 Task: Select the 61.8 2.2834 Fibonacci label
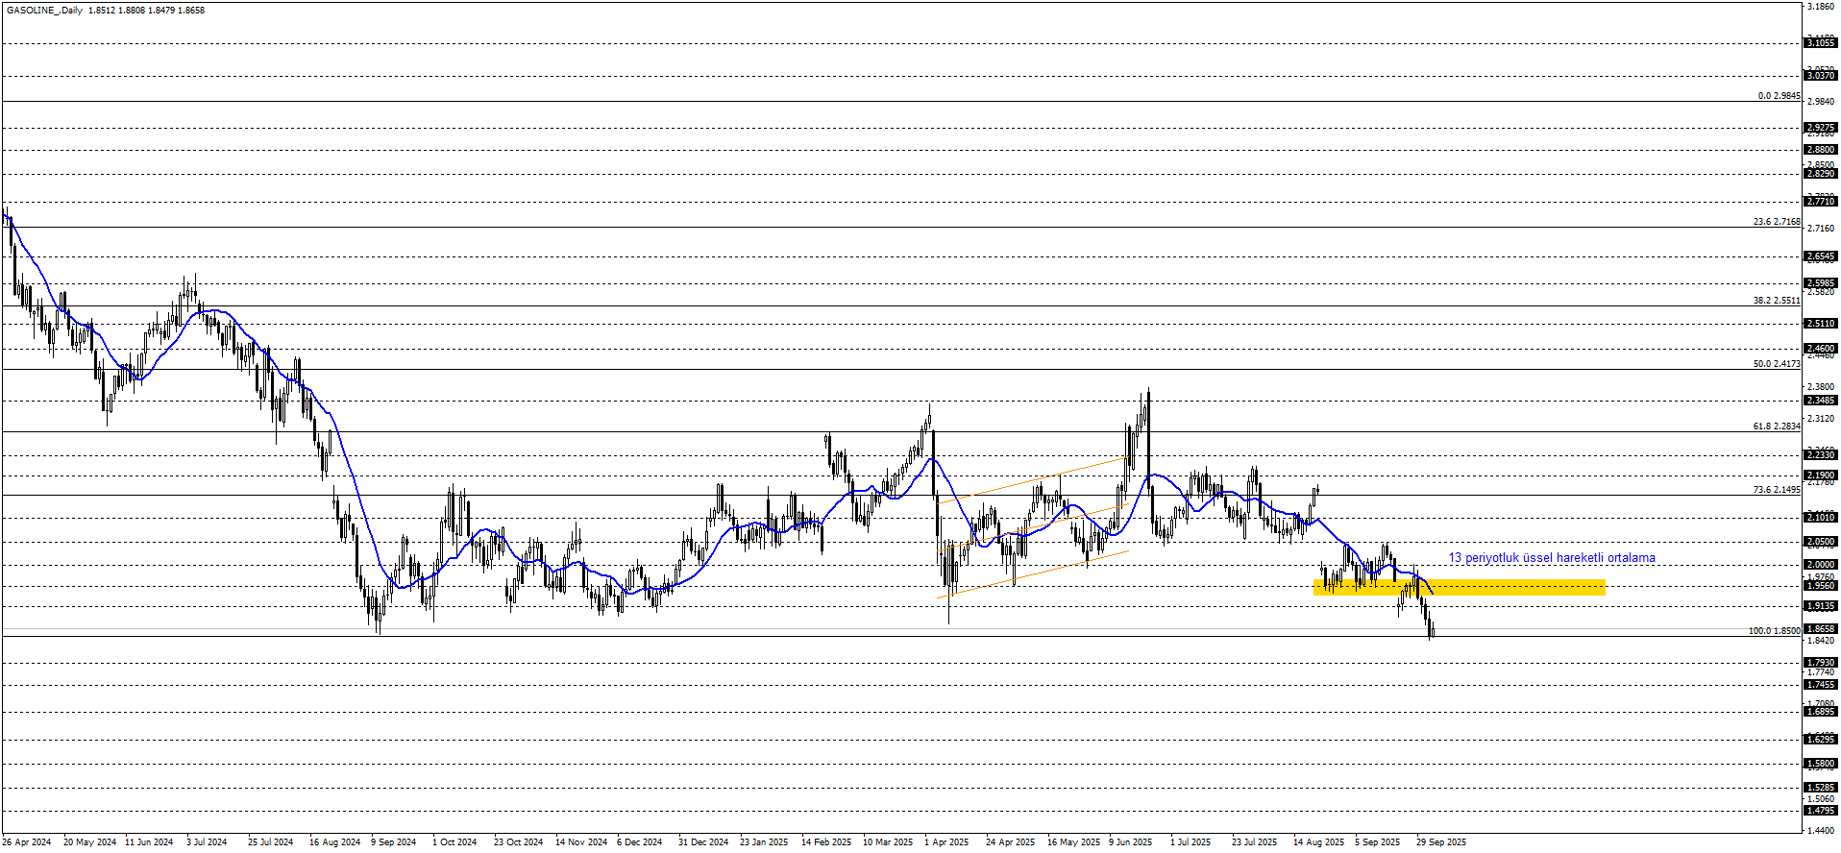point(1776,426)
